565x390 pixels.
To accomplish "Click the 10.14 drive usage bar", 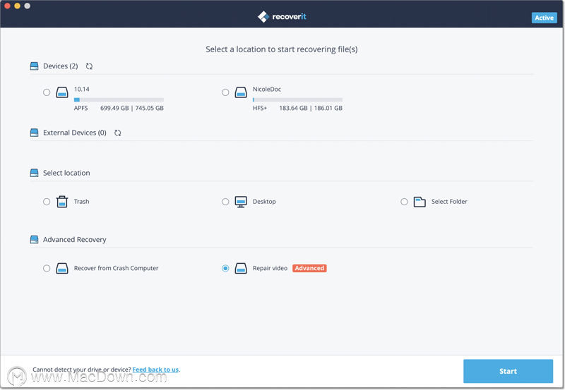I will tap(119, 99).
